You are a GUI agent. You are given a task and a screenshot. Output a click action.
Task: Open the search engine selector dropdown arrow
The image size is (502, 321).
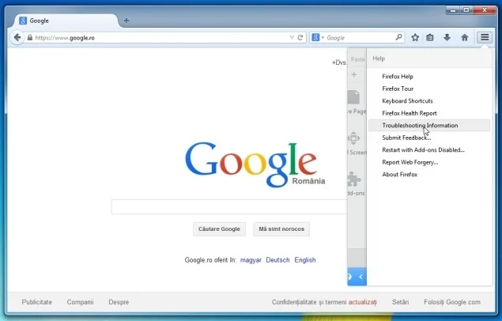point(323,37)
